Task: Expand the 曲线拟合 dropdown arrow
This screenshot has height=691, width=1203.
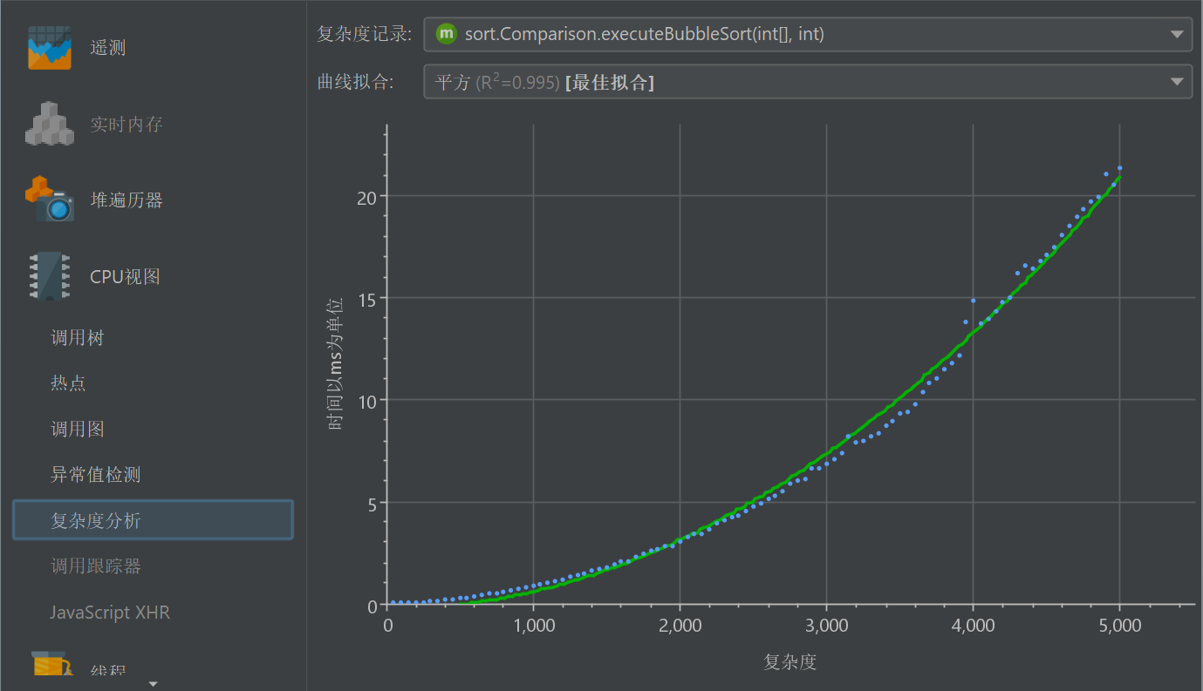Action: (x=1175, y=82)
